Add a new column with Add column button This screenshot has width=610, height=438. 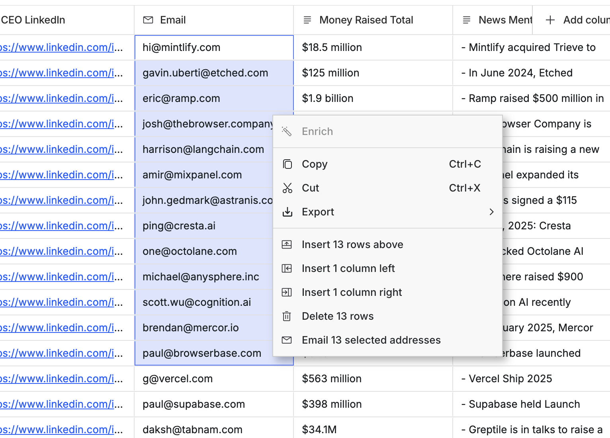pos(571,20)
